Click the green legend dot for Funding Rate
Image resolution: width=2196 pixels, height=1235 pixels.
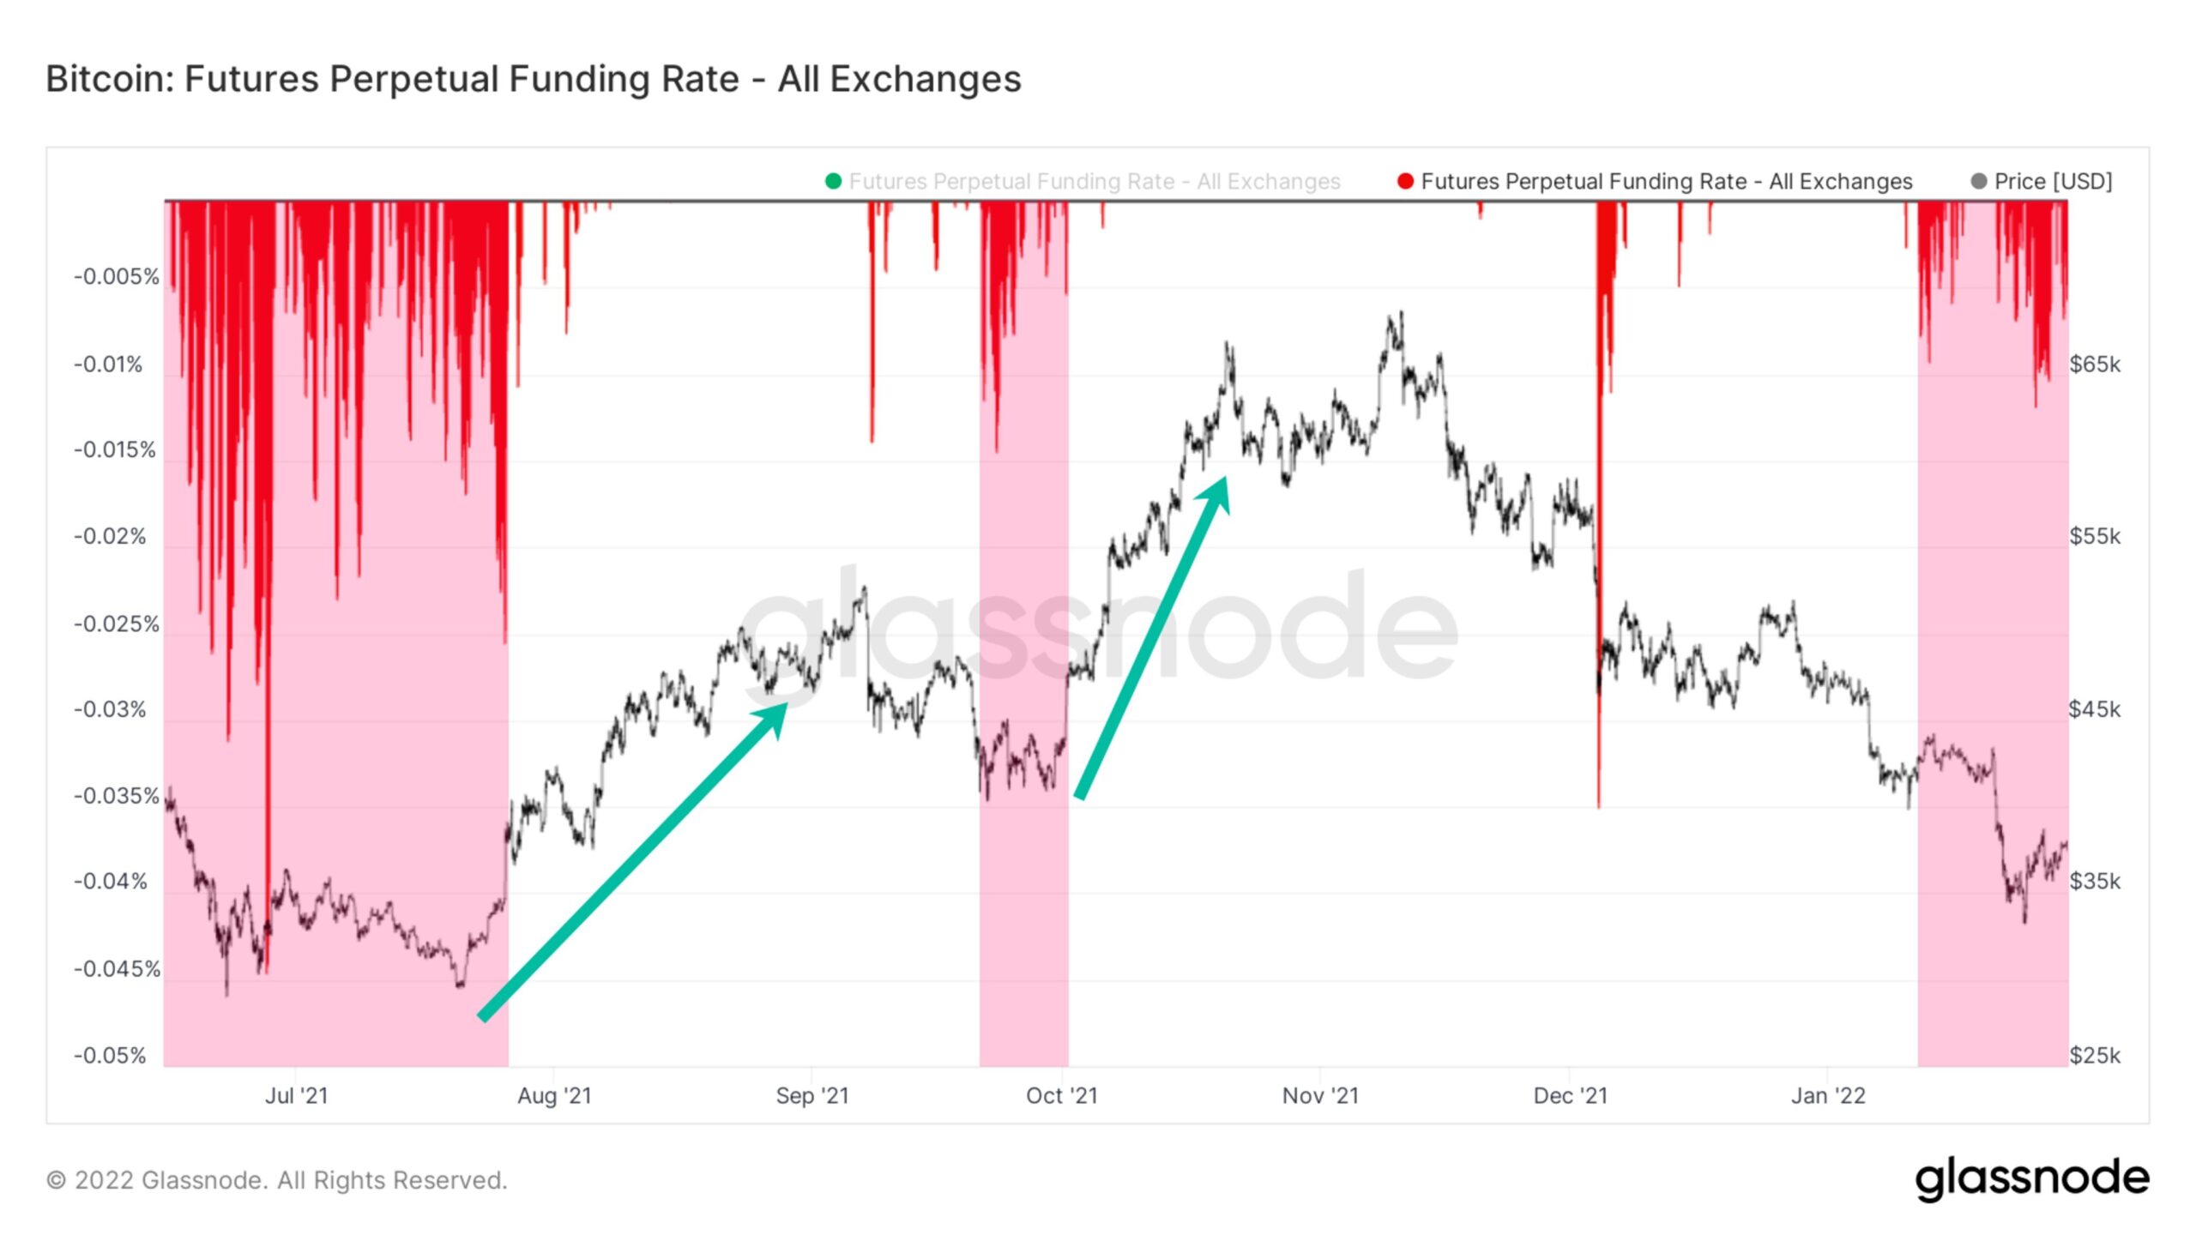tap(832, 181)
